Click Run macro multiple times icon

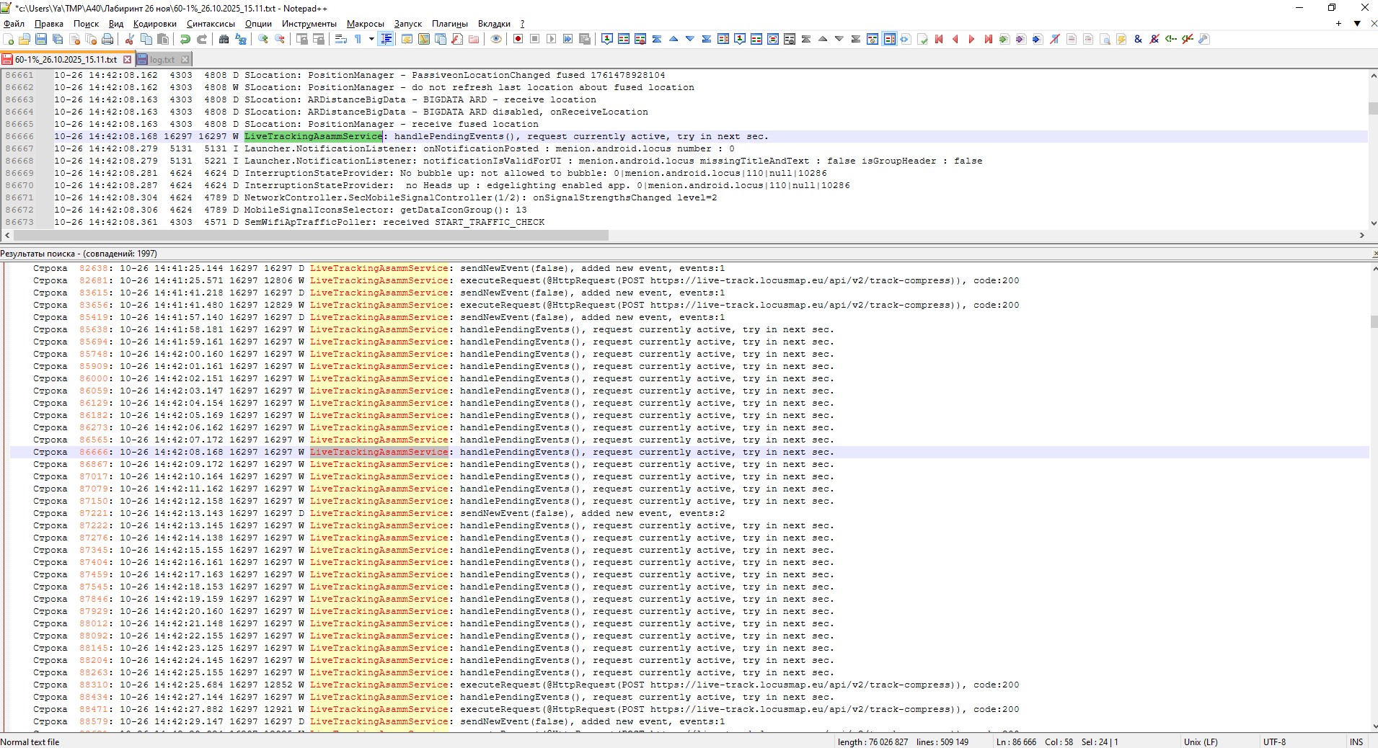[x=567, y=39]
